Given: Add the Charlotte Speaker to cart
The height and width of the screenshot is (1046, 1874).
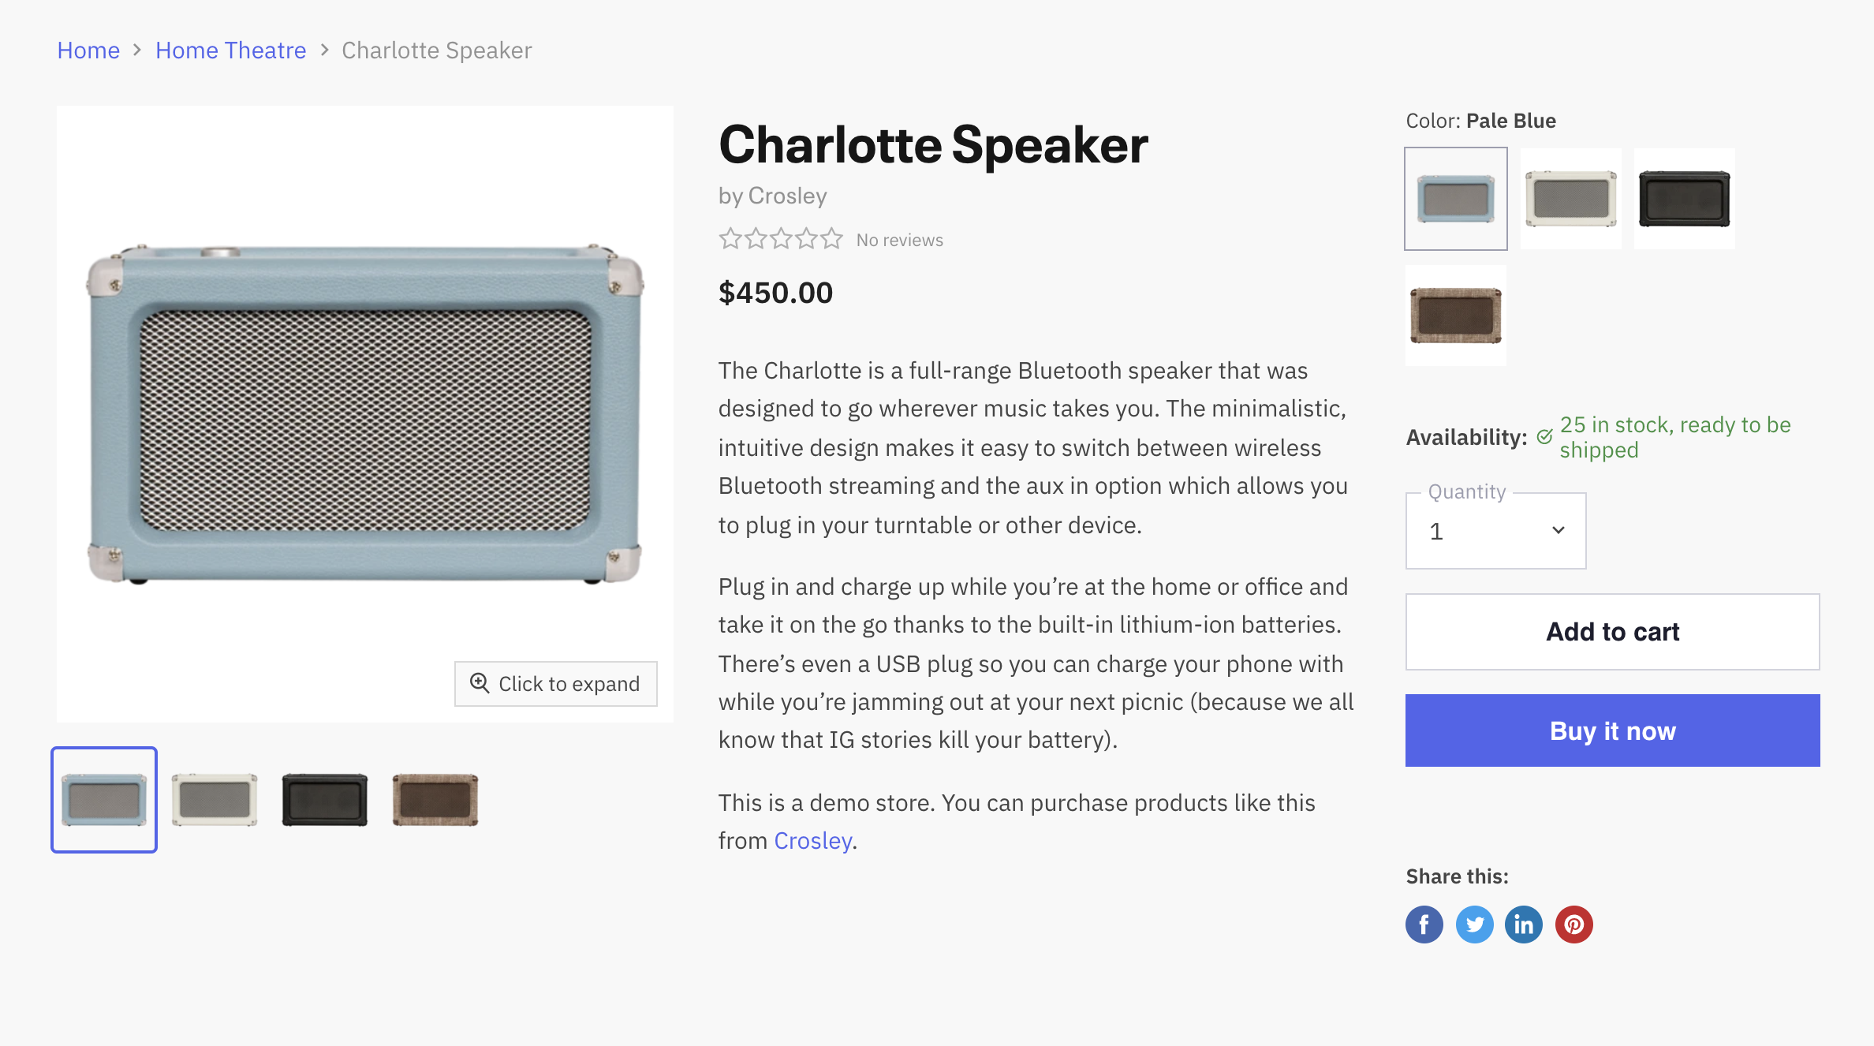Looking at the screenshot, I should click(1611, 631).
